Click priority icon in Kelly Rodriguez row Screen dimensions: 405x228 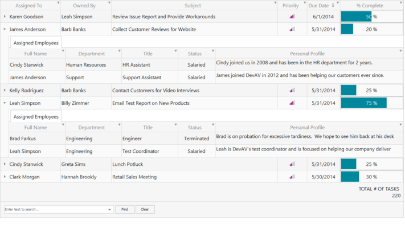(x=292, y=90)
